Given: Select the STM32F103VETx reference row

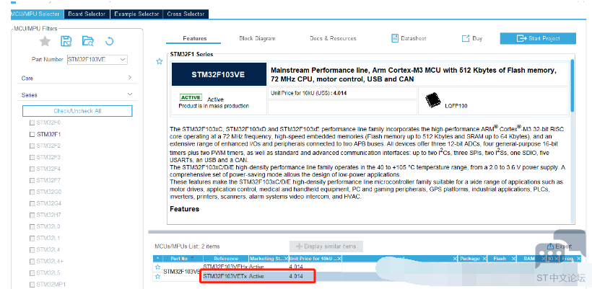Looking at the screenshot, I should coord(225,276).
